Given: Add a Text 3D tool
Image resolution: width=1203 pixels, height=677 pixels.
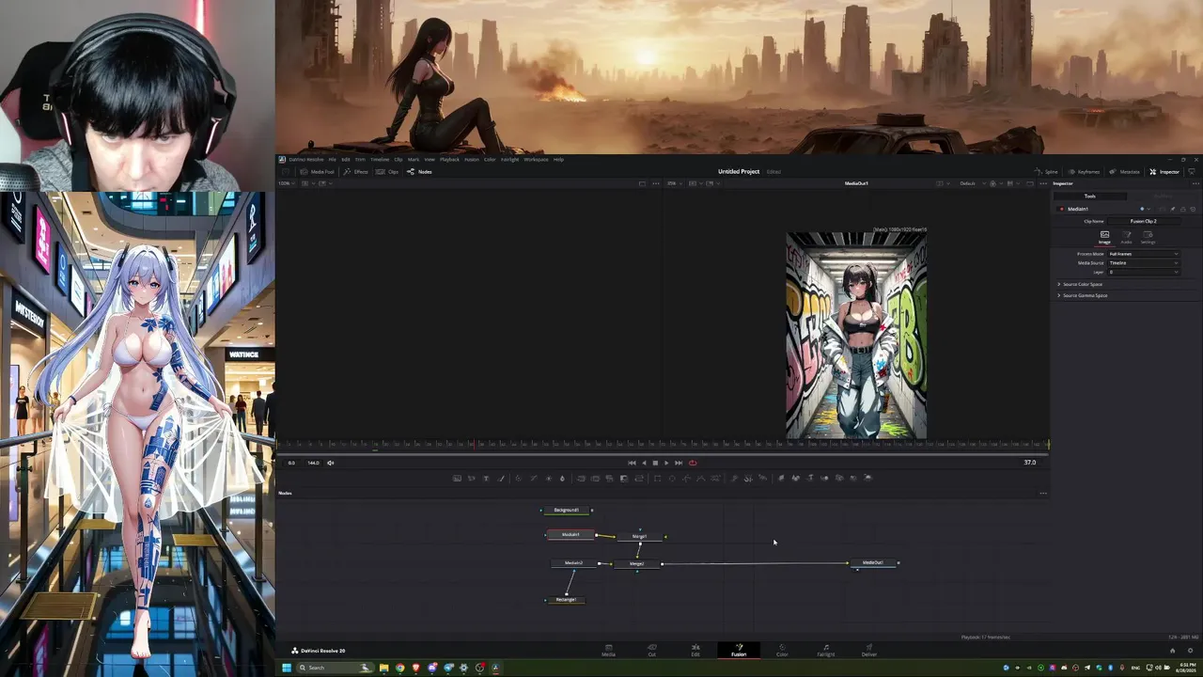Looking at the screenshot, I should [x=811, y=478].
